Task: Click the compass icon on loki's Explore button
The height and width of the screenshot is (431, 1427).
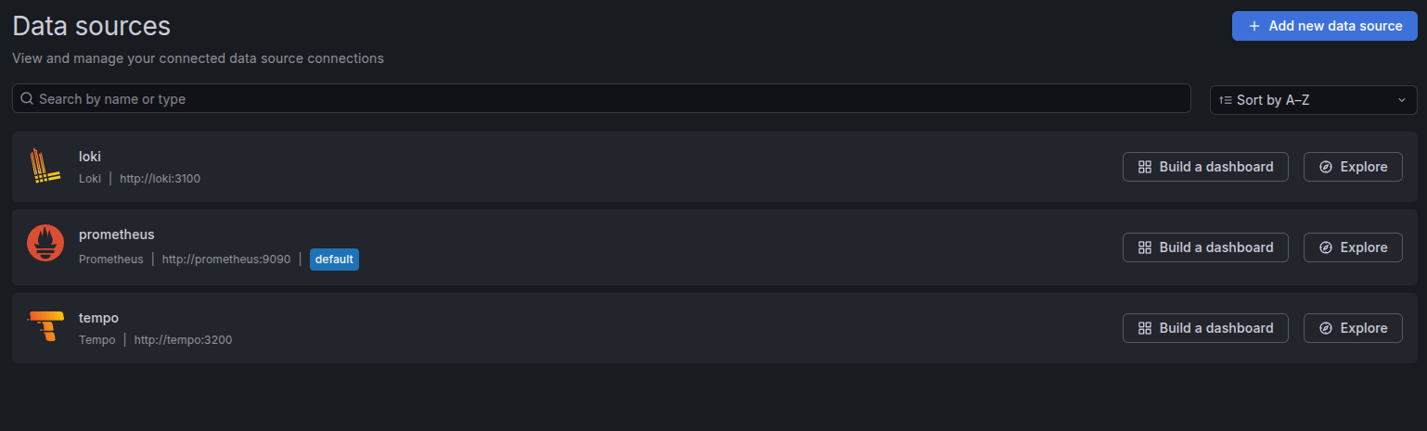Action: (1326, 167)
